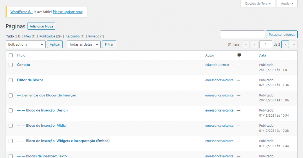Viewport: 303px width, 158px height.
Task: Click the Pesquisar páginas button
Action: (x=282, y=34)
